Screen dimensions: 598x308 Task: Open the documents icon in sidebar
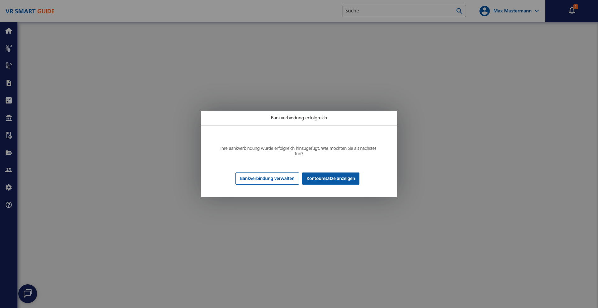coord(9,83)
